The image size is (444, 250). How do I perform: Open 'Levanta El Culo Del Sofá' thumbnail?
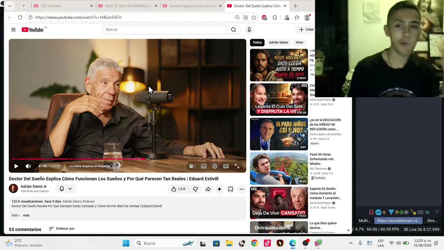tap(279, 100)
